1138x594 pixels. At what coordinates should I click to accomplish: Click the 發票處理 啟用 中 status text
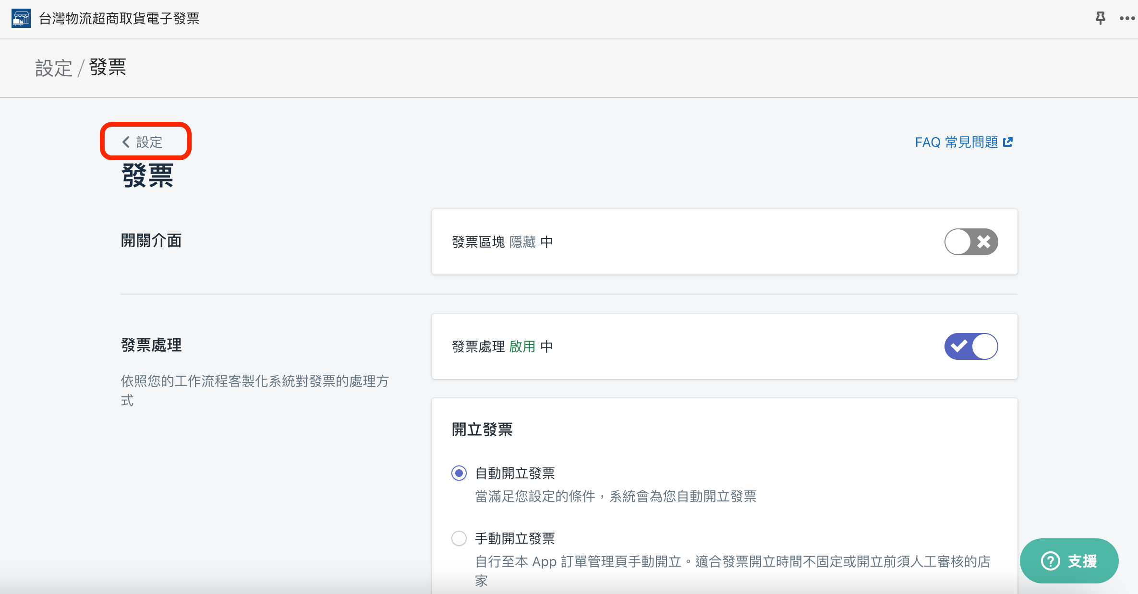(502, 346)
